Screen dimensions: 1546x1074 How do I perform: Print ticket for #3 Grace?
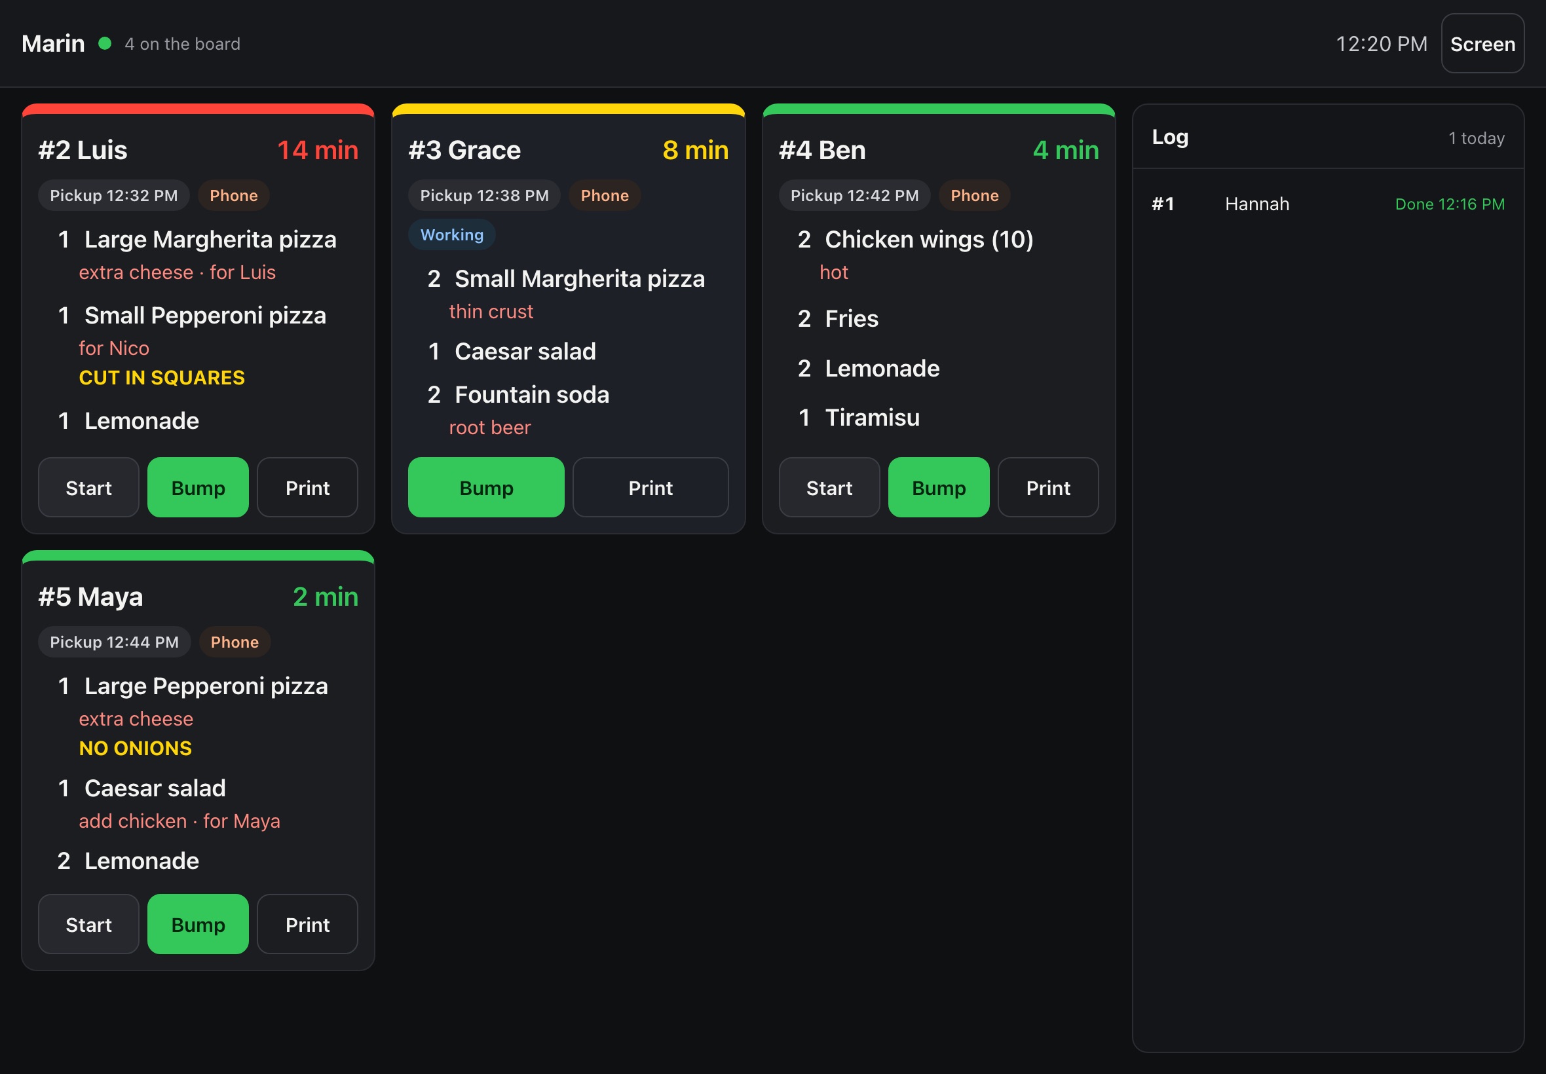[x=650, y=488]
